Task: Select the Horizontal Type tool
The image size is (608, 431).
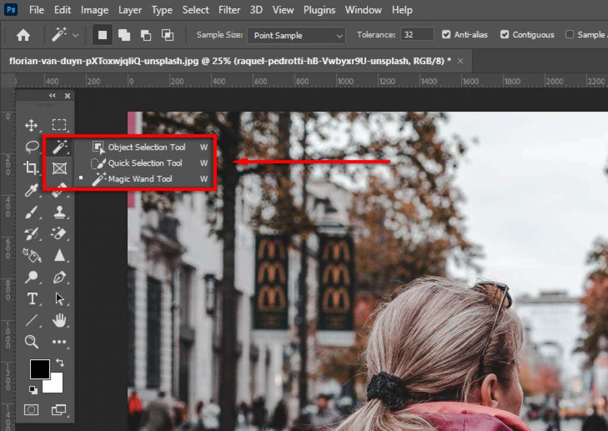Action: tap(32, 299)
